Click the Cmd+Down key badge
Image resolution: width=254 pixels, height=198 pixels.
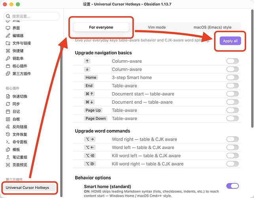pyautogui.click(x=89, y=102)
